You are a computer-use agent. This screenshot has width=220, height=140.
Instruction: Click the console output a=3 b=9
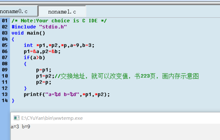tap(21, 127)
